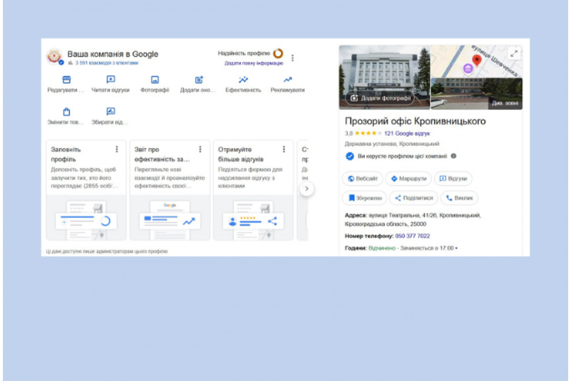Open the Отримуйте більше відгуків card
Screen dimensions: 572x381
pyautogui.click(x=253, y=190)
